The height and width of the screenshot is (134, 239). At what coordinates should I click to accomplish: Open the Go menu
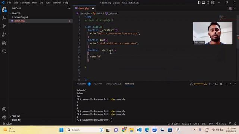41,3
